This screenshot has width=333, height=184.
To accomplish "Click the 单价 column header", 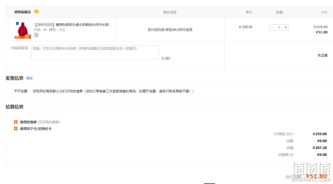I will (x=249, y=12).
